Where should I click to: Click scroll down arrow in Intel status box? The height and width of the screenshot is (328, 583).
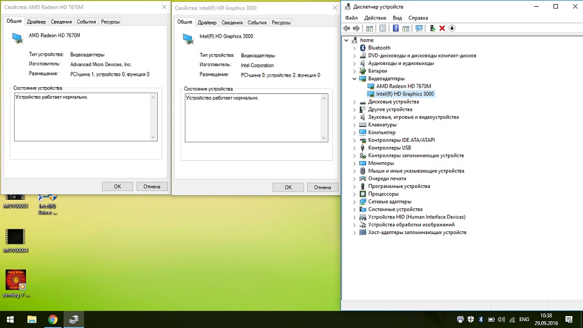[323, 138]
